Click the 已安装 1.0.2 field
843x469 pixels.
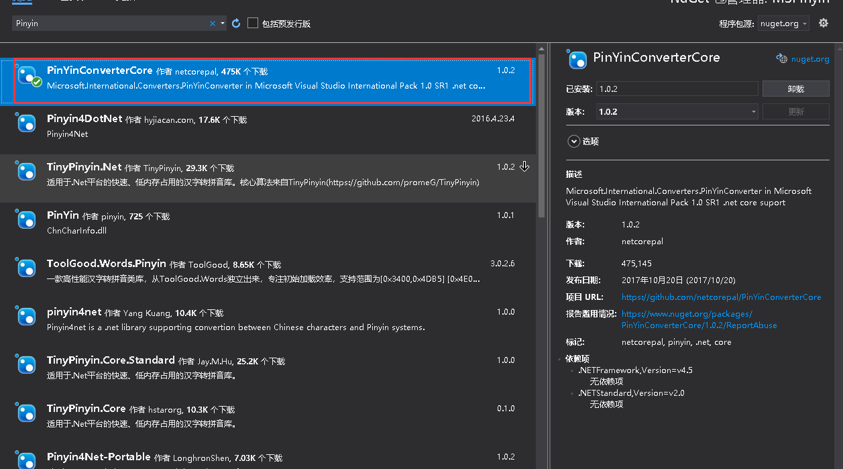676,89
